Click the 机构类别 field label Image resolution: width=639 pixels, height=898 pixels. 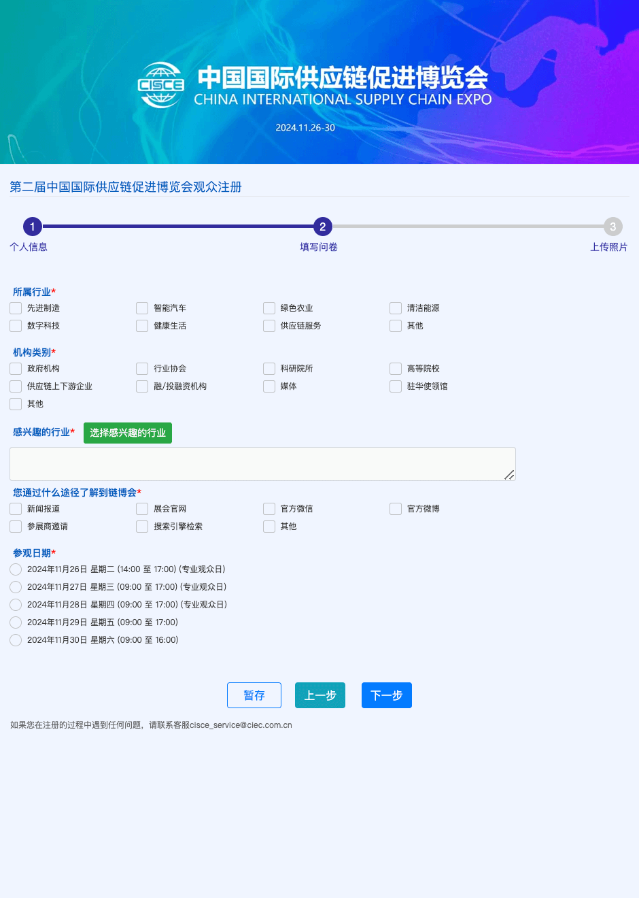coord(32,352)
